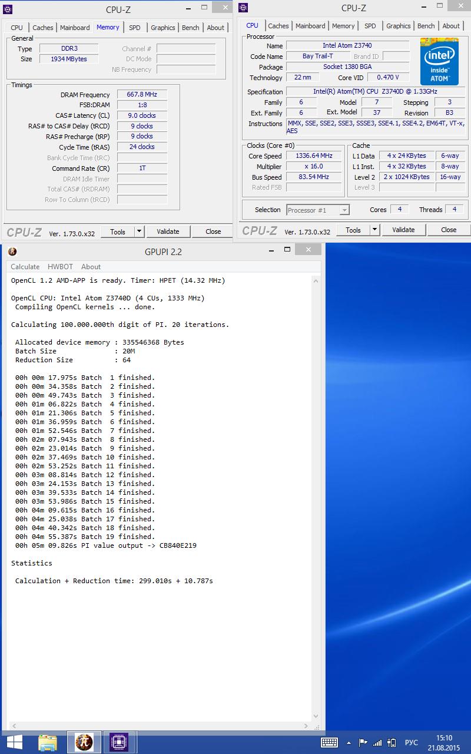Viewport: 471px width, 754px height.
Task: Click the Intel Atom Z3740 Name field
Action: pos(347,45)
